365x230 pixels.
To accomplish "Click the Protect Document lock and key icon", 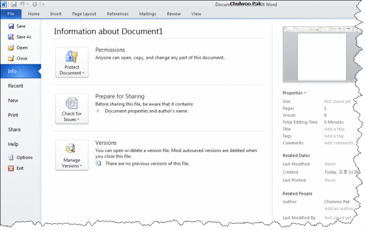I will [x=71, y=57].
